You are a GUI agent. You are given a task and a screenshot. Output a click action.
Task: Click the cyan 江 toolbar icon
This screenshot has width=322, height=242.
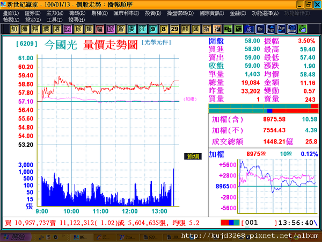(142, 29)
